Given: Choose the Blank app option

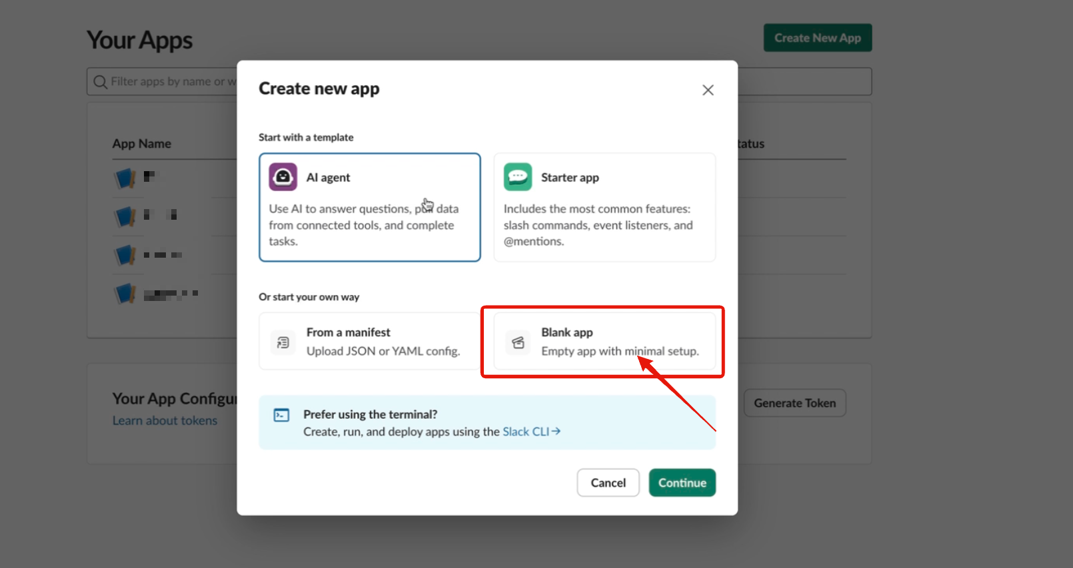Looking at the screenshot, I should [x=604, y=342].
